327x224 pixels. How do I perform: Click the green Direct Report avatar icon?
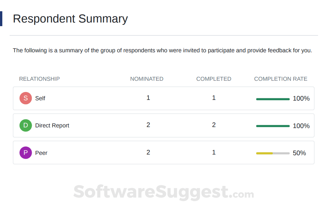(25, 125)
